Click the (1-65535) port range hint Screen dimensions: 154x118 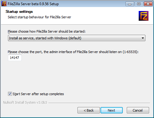[x=130, y=52]
